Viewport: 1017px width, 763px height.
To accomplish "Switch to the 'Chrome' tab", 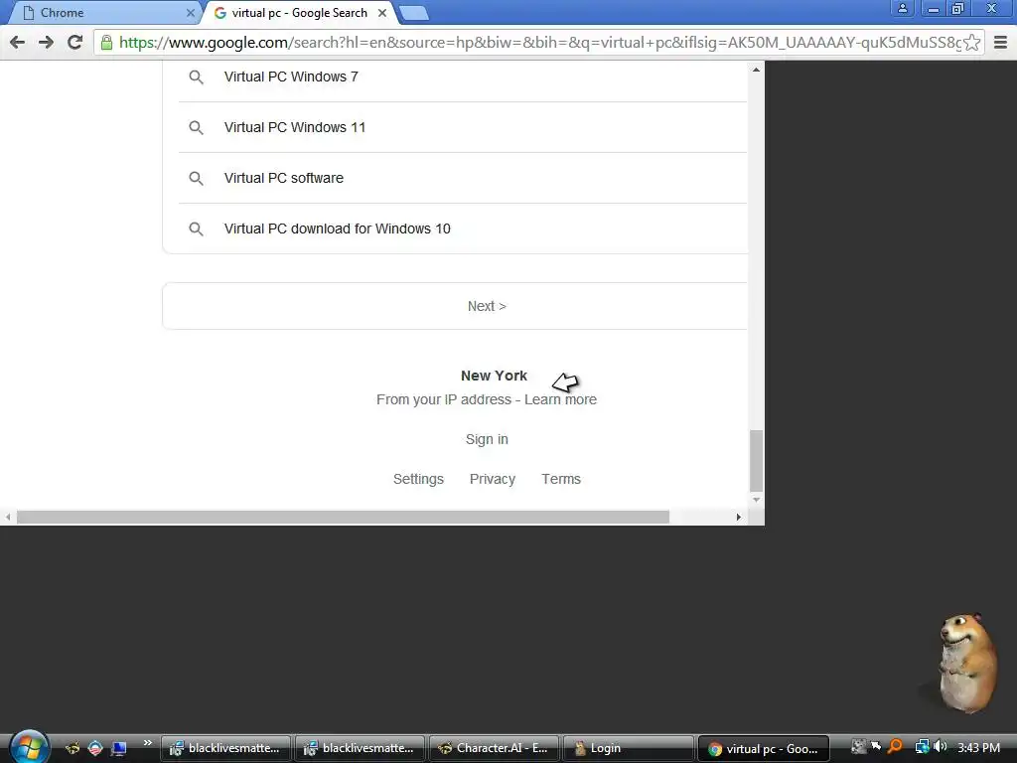I will coord(103,13).
